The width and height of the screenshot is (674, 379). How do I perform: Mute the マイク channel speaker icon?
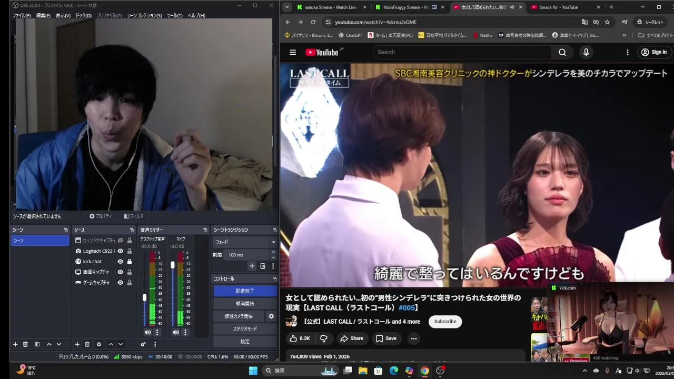click(176, 332)
